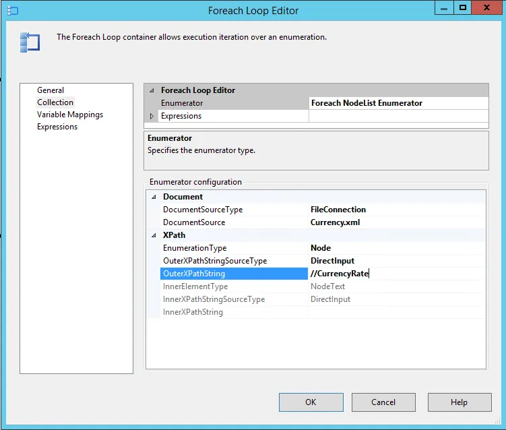Open the EnumerationType value Node

[397, 248]
